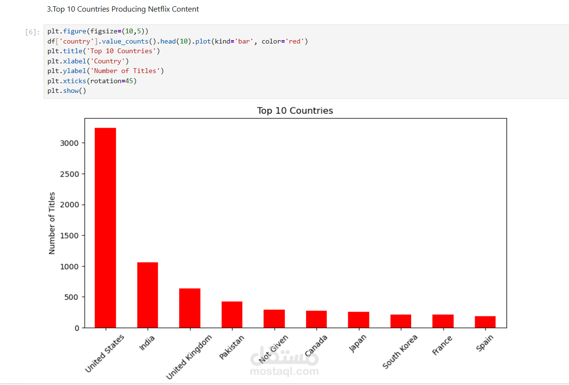Click the Number of Titles axis label
The width and height of the screenshot is (569, 385).
point(52,223)
